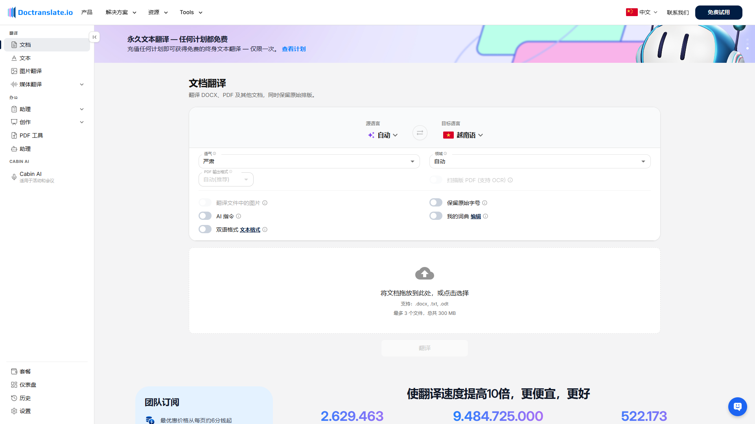Open the chat support bubble
Image resolution: width=755 pixels, height=424 pixels.
point(737,406)
